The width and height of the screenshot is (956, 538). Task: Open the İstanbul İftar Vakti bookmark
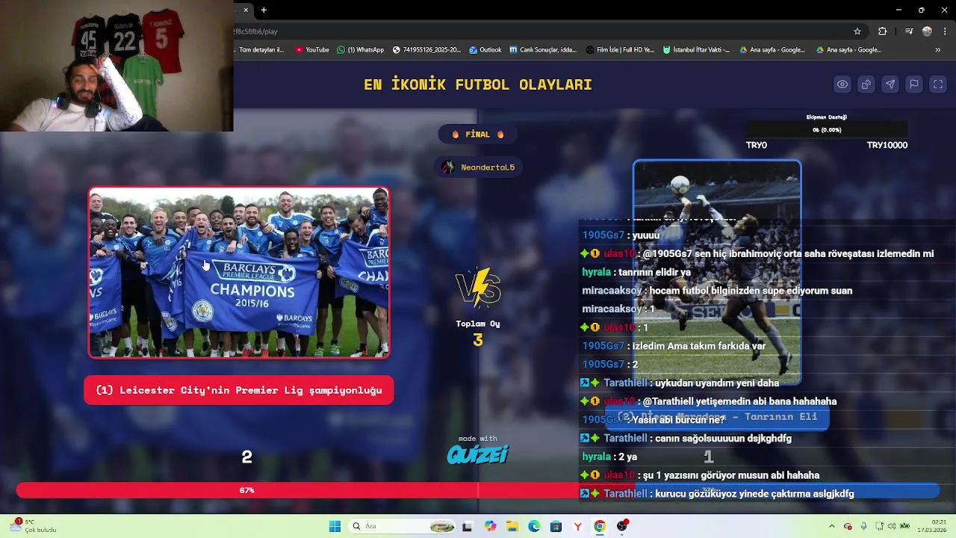pyautogui.click(x=697, y=50)
